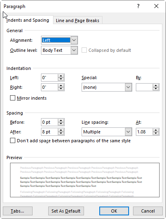Decrease After spacing with down arrow
Image resolution: width=166 pixels, height=219 pixels.
point(61,133)
